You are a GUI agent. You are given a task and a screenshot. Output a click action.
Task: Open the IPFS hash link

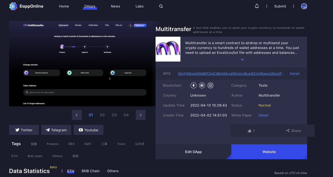click(x=231, y=74)
